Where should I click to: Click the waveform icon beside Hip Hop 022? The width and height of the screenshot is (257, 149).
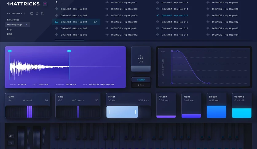point(208,22)
